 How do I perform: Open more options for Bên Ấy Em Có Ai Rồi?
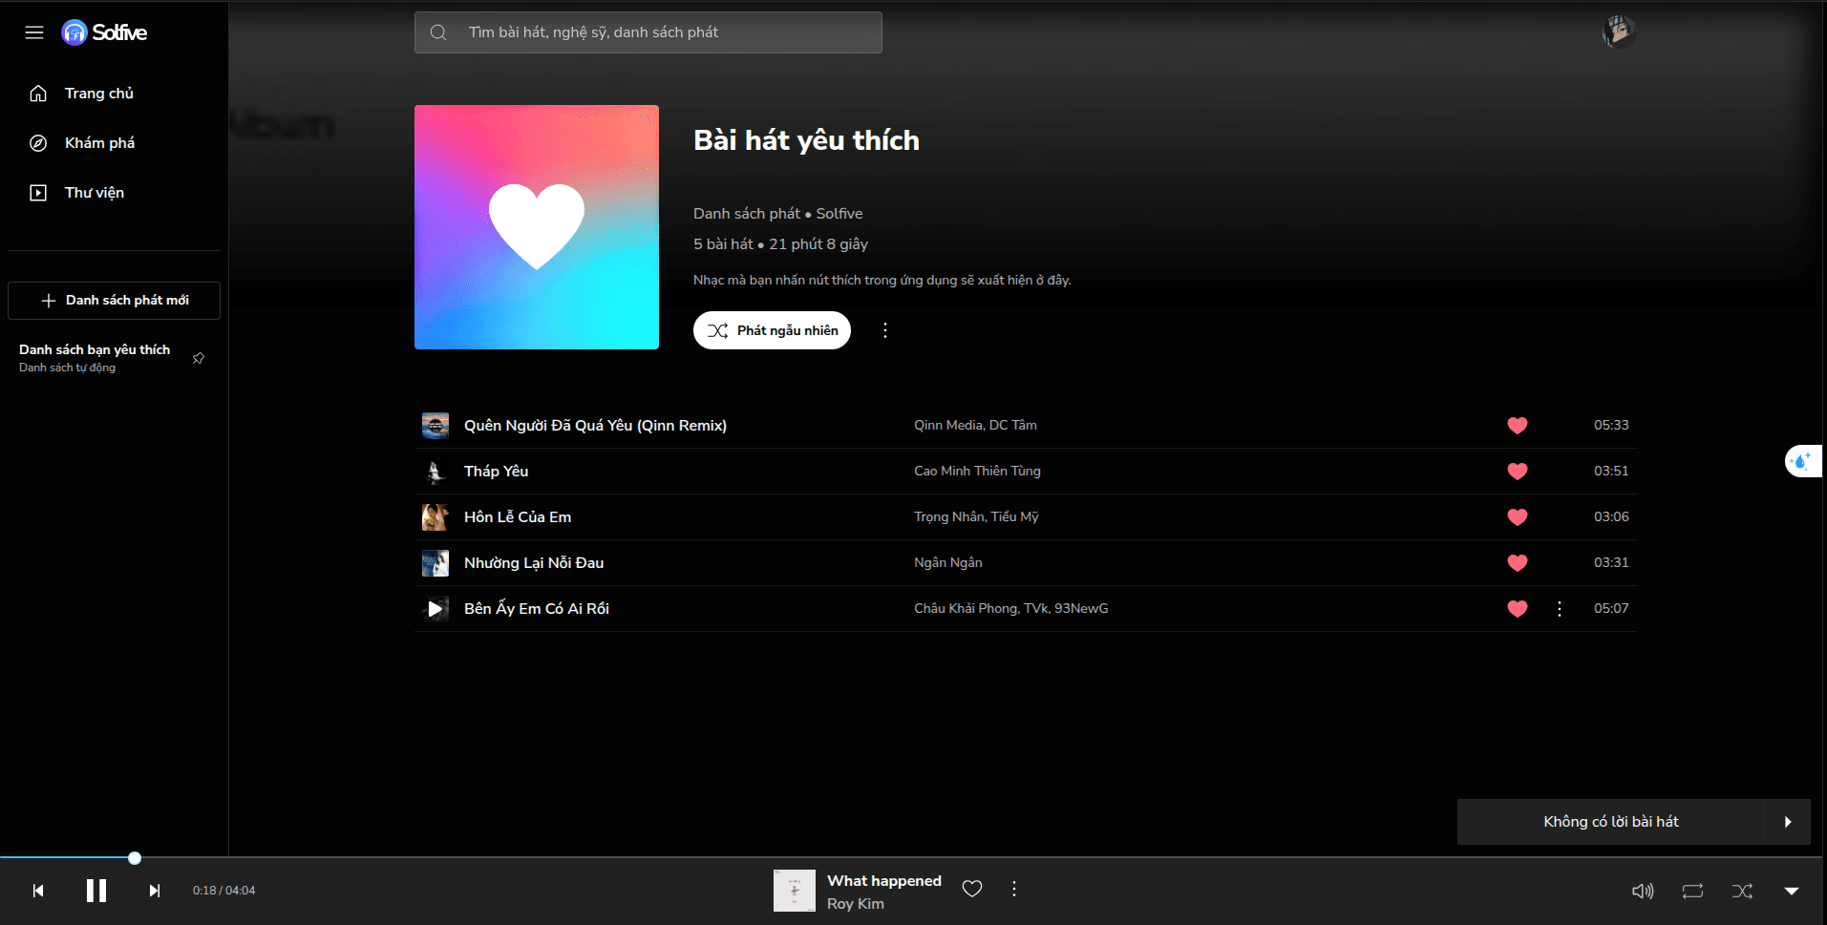pyautogui.click(x=1560, y=608)
